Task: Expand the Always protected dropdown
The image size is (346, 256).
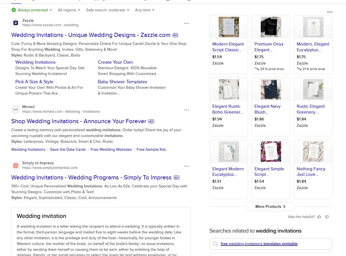Action: point(35,10)
